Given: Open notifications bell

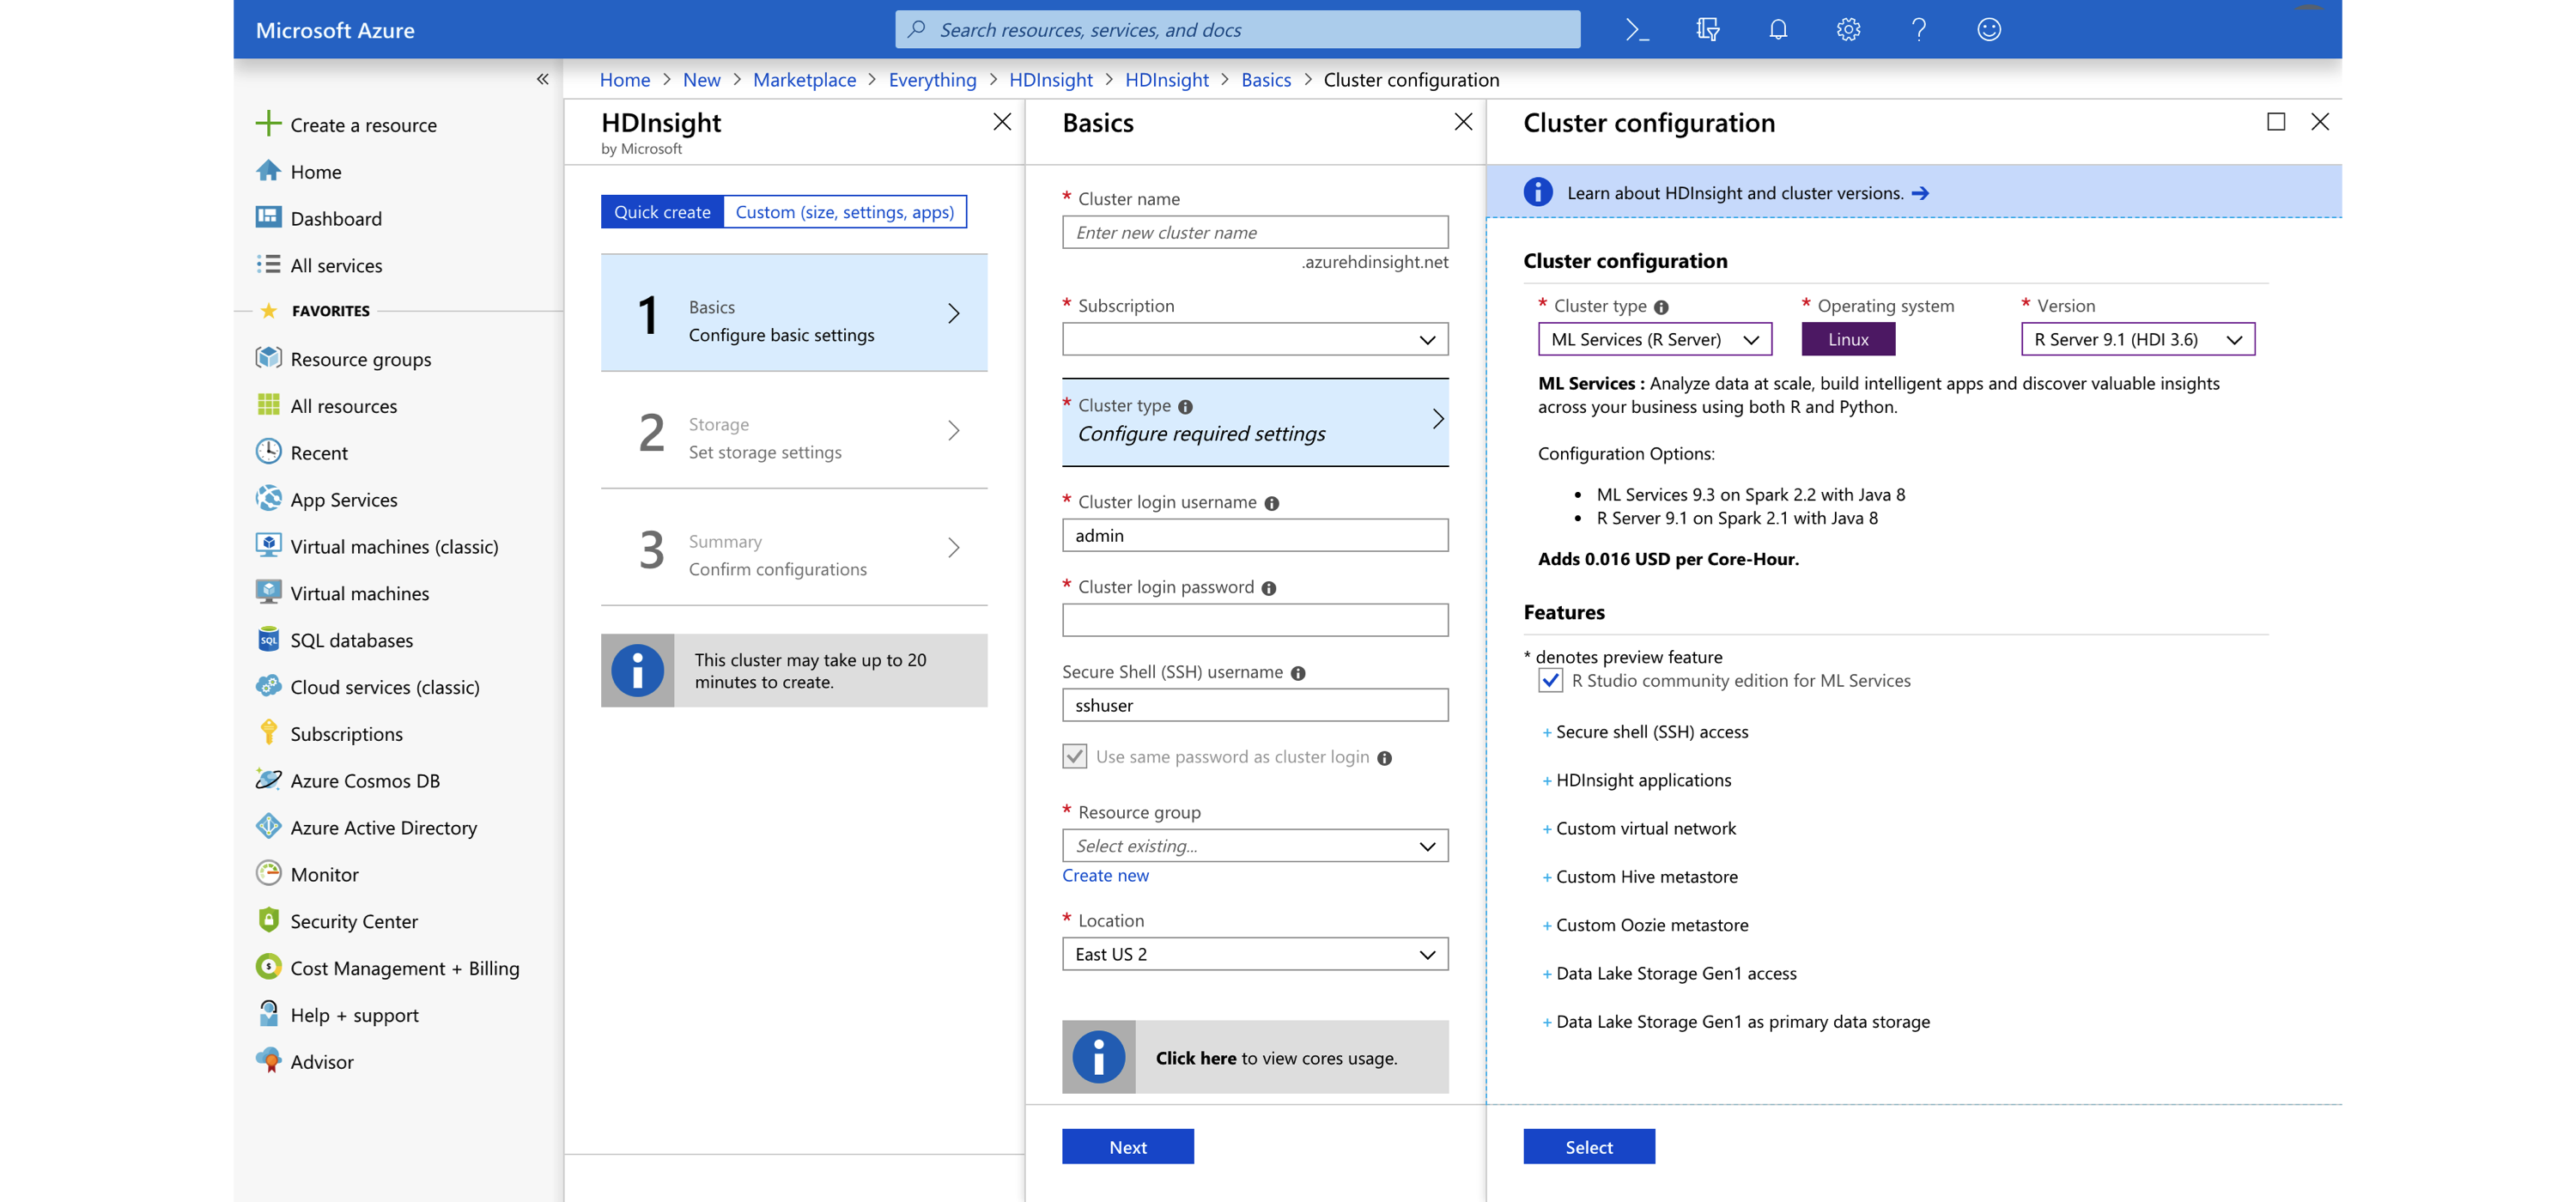Looking at the screenshot, I should tap(1778, 30).
